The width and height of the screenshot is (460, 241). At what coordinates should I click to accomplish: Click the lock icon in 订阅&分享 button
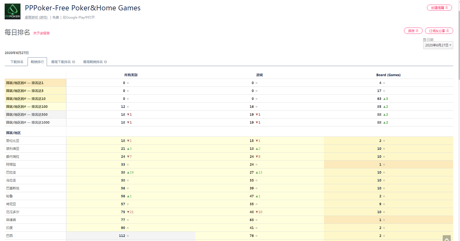pos(448,31)
